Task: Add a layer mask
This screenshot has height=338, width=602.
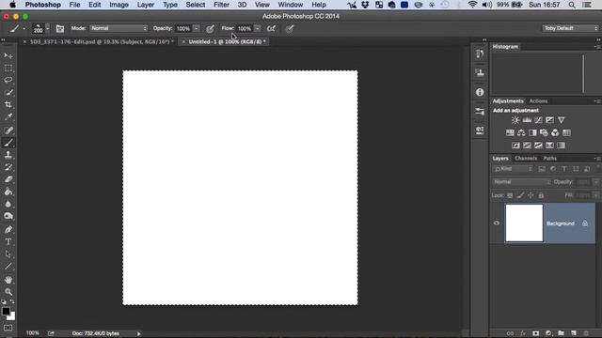Action: [x=535, y=333]
